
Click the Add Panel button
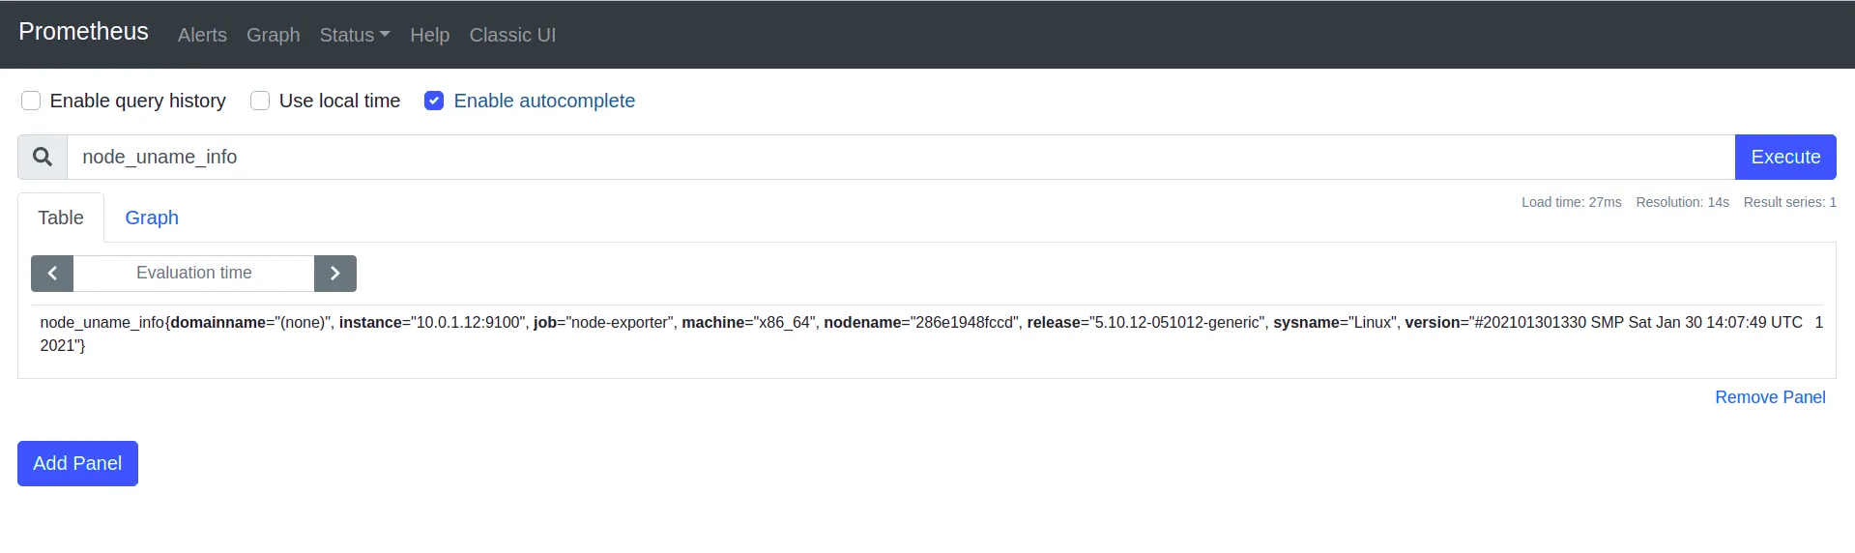tap(77, 463)
